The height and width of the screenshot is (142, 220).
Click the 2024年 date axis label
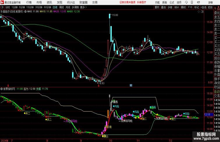point(4,141)
